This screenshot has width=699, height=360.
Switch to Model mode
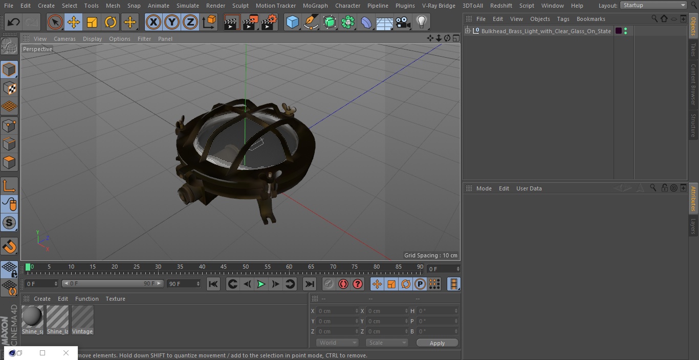[x=9, y=69]
